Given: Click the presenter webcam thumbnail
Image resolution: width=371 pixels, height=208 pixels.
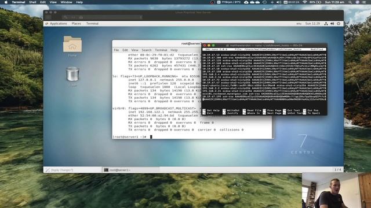Looking at the screenshot, I should 336,190.
